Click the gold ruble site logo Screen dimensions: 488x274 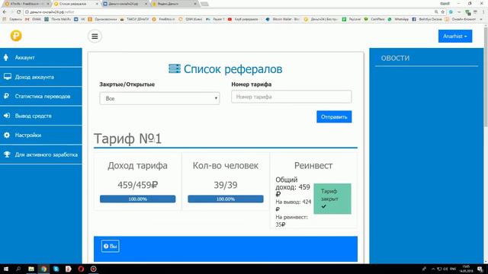coord(16,36)
